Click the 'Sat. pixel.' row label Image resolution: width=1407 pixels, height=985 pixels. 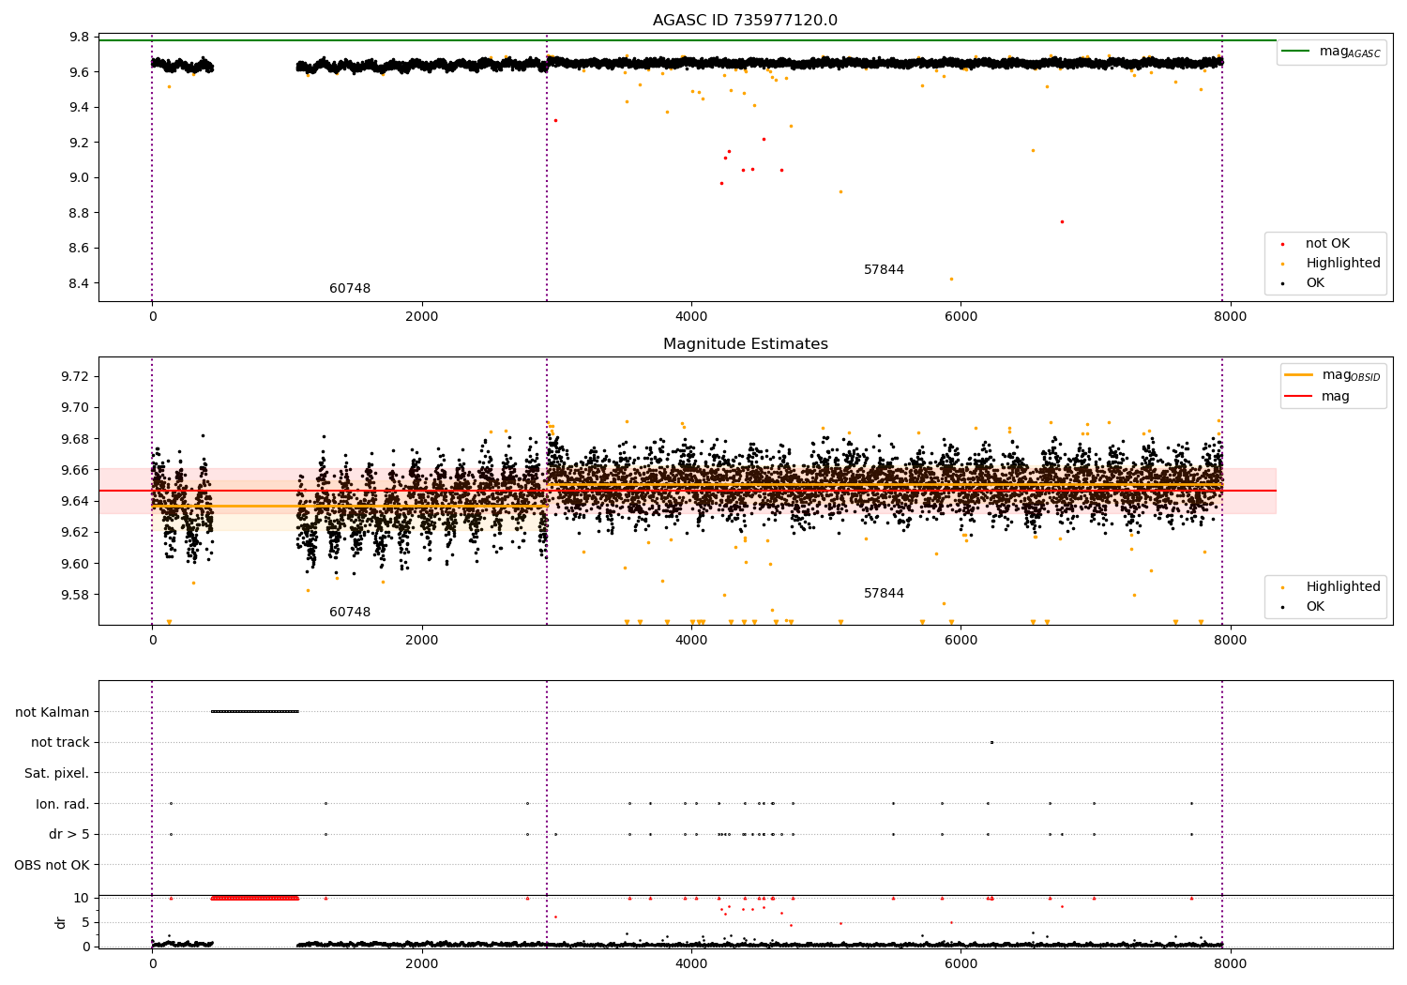[57, 774]
